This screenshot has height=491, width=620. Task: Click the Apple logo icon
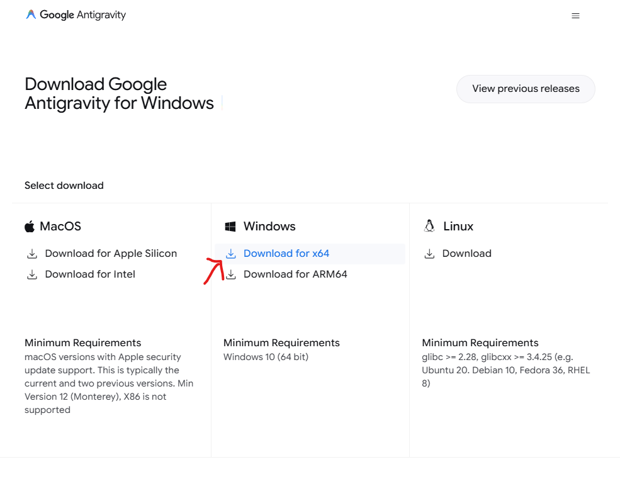pyautogui.click(x=30, y=227)
